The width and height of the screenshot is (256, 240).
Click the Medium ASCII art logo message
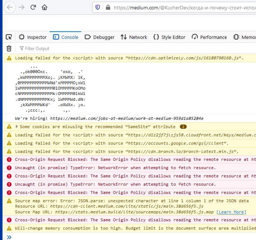click(50, 89)
